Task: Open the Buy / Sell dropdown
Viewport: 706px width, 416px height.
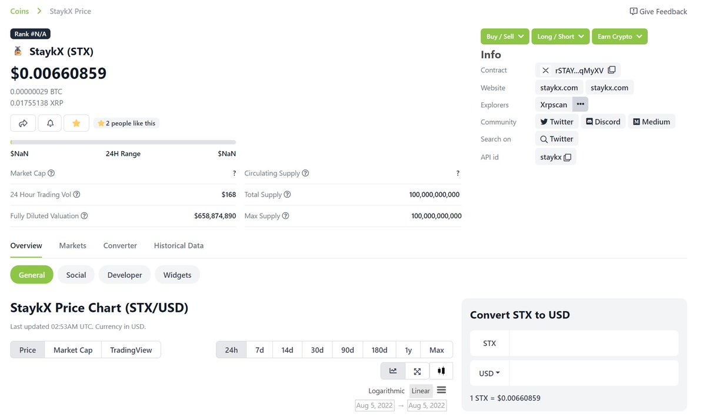Action: [505, 36]
